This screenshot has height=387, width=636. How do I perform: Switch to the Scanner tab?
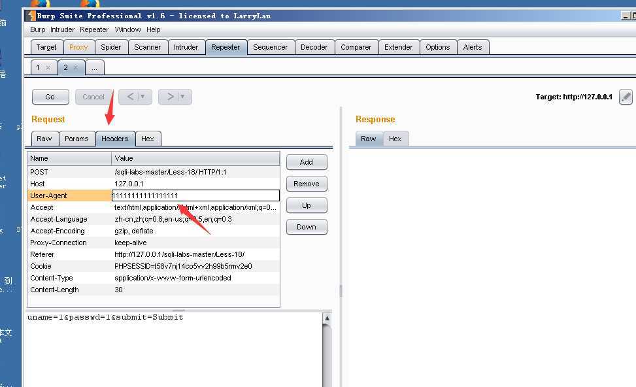[x=148, y=47]
